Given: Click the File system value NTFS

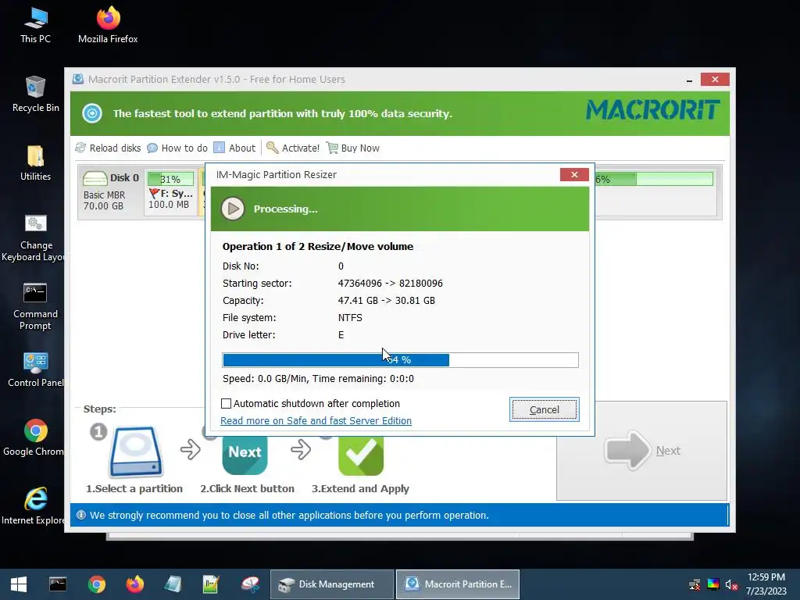Looking at the screenshot, I should (350, 317).
